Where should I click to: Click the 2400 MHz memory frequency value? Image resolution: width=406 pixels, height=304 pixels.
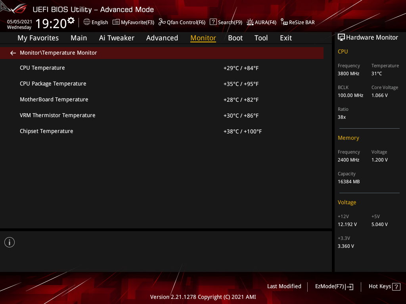349,160
